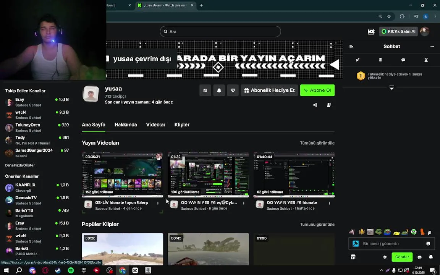Insert the white cat emote
The width and height of the screenshot is (440, 275).
pos(370,232)
